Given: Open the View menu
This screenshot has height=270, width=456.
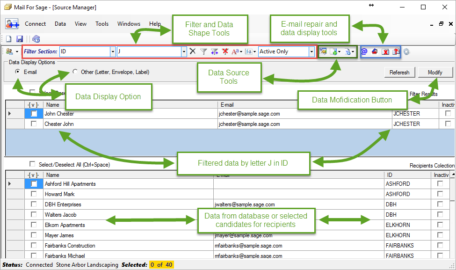Looking at the screenshot, I should (x=80, y=24).
